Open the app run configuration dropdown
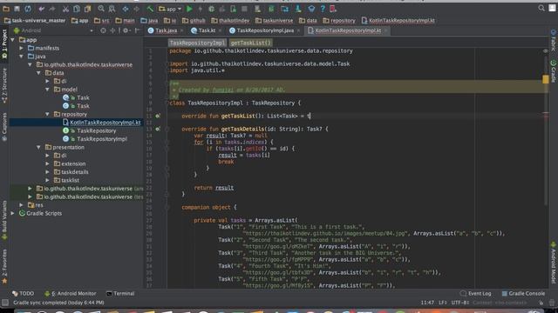The height and width of the screenshot is (313, 558). click(x=170, y=9)
